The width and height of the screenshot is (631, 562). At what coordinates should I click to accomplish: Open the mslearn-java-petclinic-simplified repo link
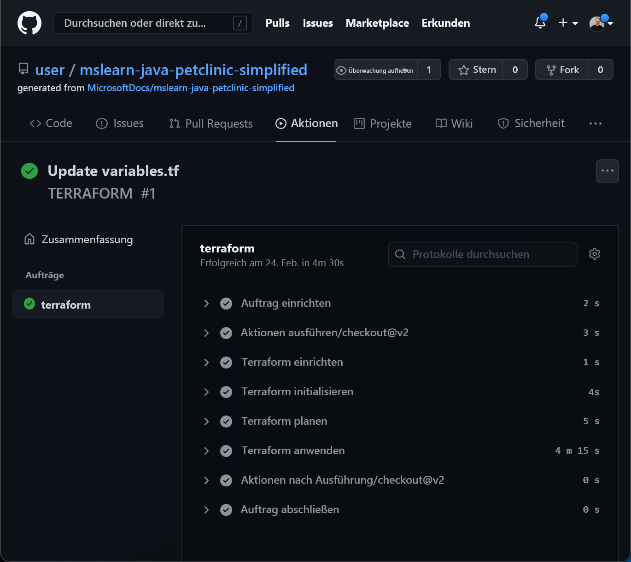tap(193, 70)
